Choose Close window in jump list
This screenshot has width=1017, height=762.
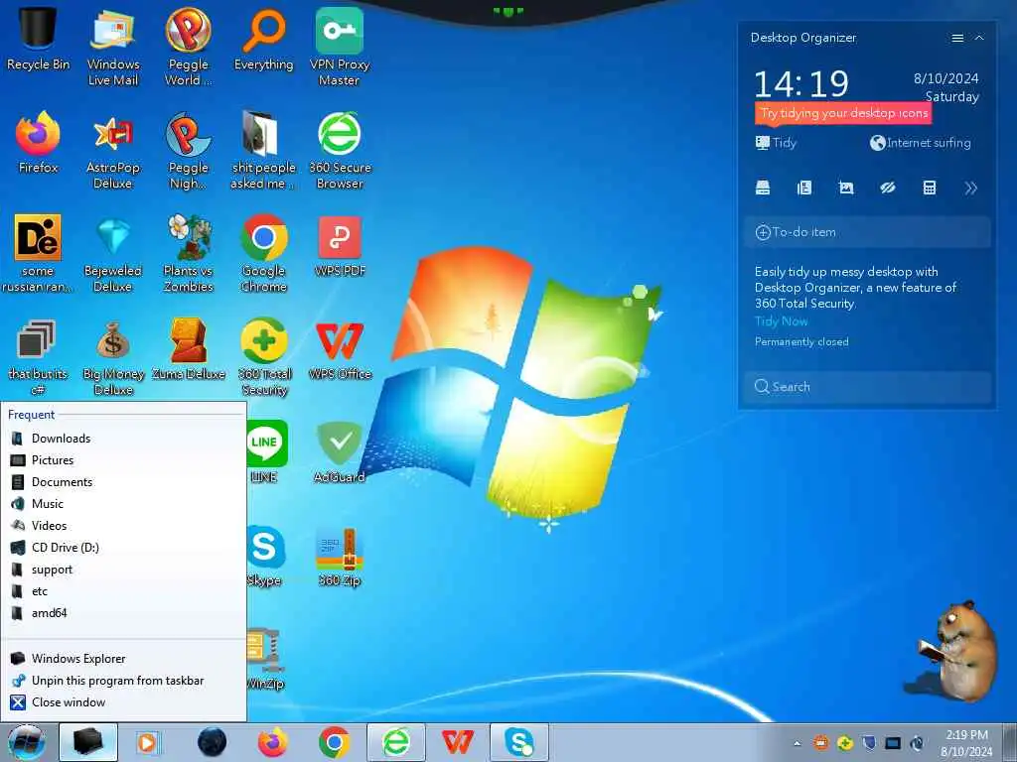(123, 702)
